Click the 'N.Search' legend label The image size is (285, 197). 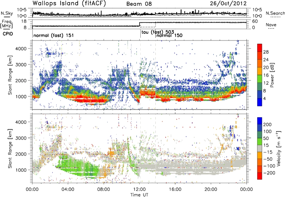275,13
